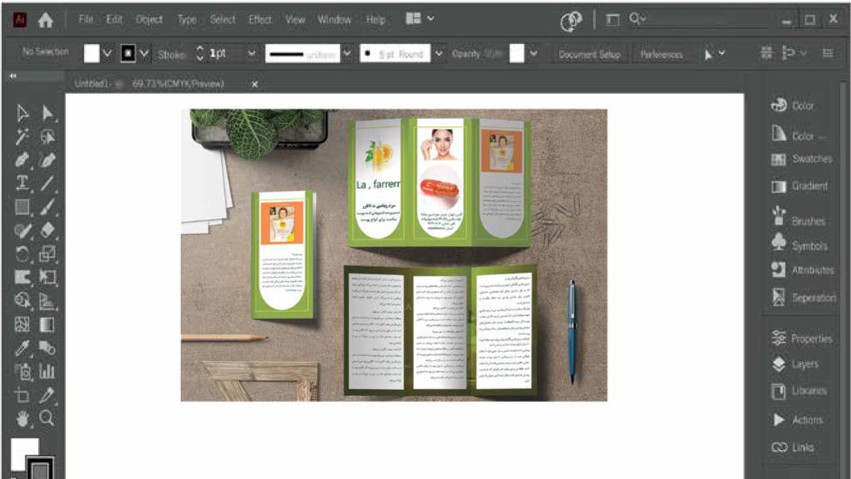Click the Document Setup button
The image size is (851, 479).
point(589,54)
